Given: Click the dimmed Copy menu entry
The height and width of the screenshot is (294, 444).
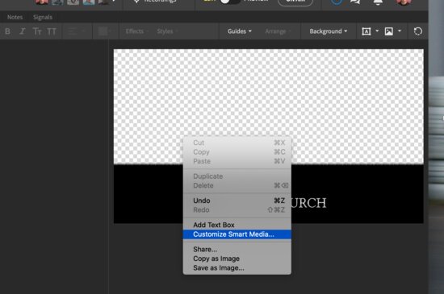Looking at the screenshot, I should [237, 152].
